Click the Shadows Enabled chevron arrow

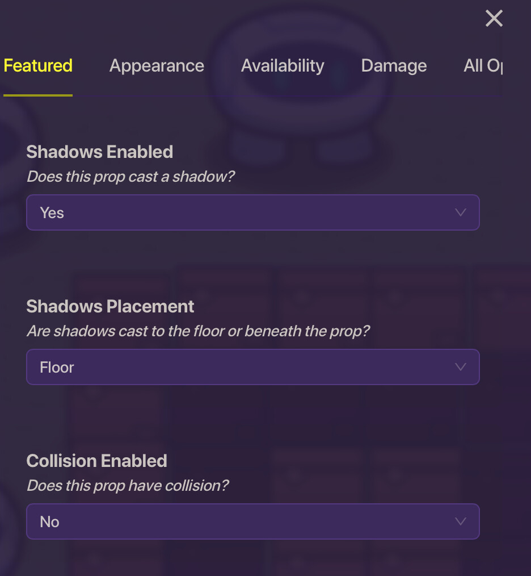click(461, 212)
